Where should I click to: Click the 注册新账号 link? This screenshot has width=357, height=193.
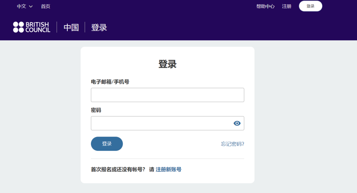tap(169, 169)
